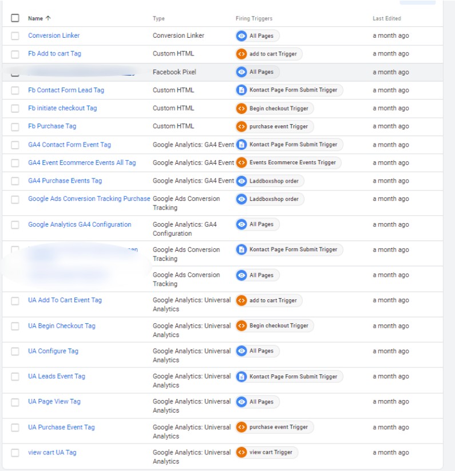The width and height of the screenshot is (455, 471).
Task: Check the Fb Purchase Tag checkbox
Action: coord(15,126)
